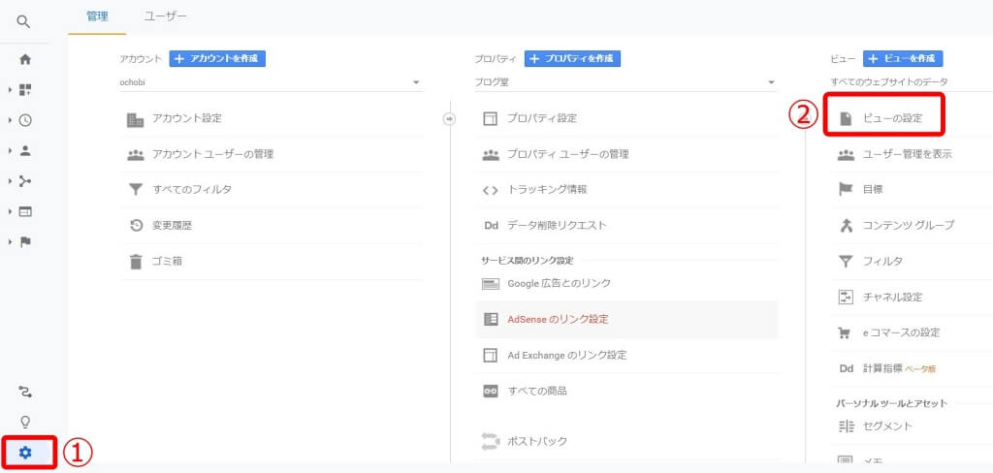Screen dimensions: 993x473
Task: Open Admin gear icon in sidebar
Action: (x=25, y=452)
